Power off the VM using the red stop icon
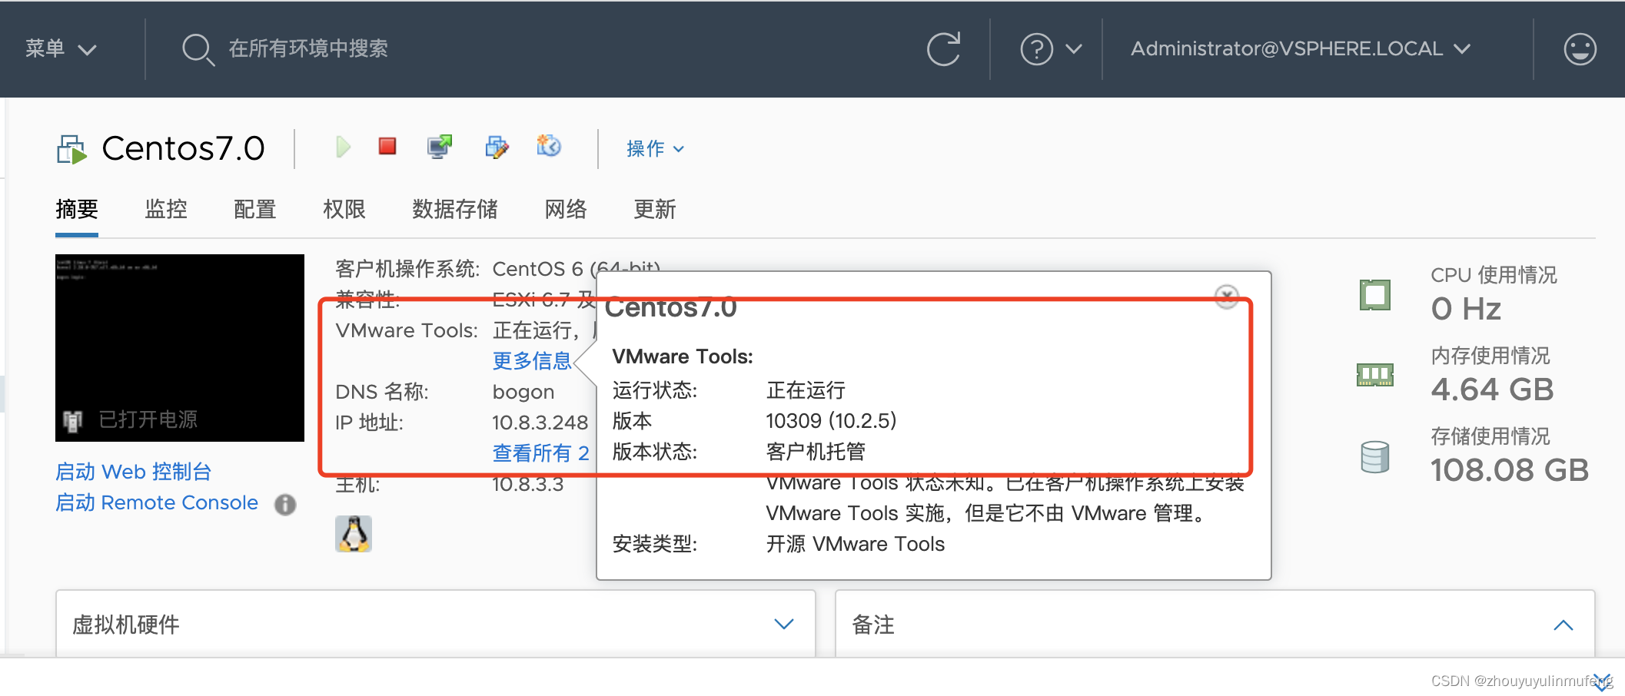The width and height of the screenshot is (1625, 696). point(387,146)
